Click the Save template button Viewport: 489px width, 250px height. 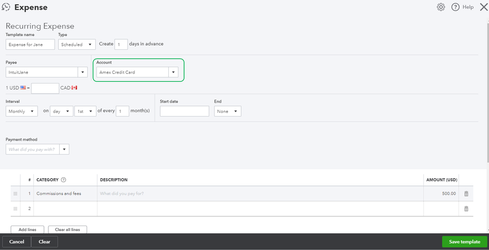465,242
